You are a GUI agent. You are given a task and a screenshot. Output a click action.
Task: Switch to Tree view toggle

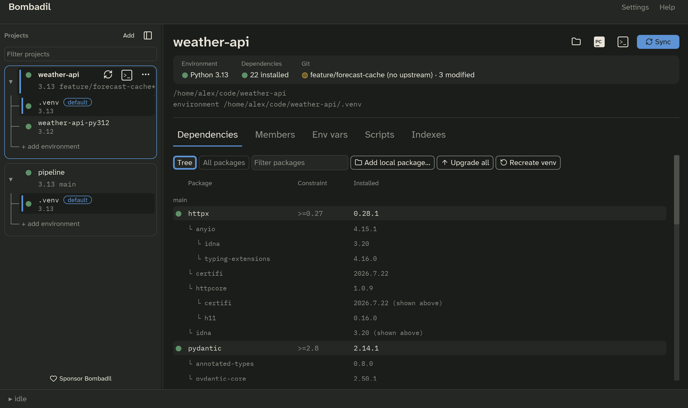click(185, 163)
